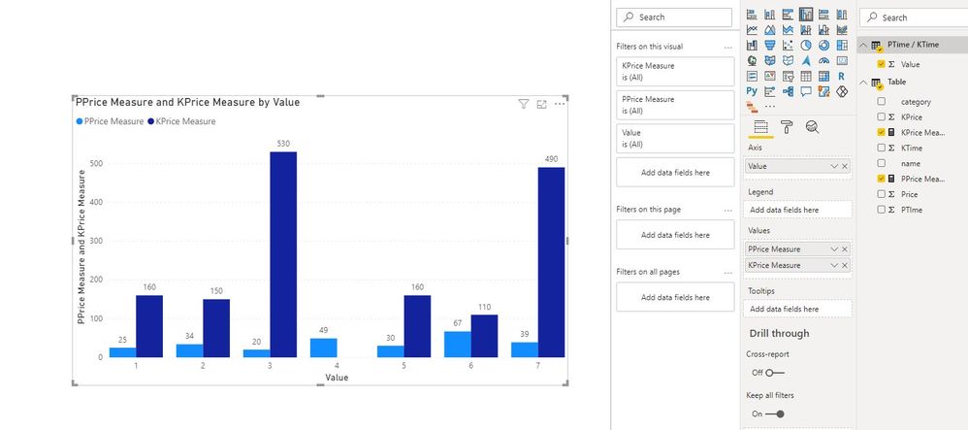Select the matrix visual icon

(x=823, y=76)
